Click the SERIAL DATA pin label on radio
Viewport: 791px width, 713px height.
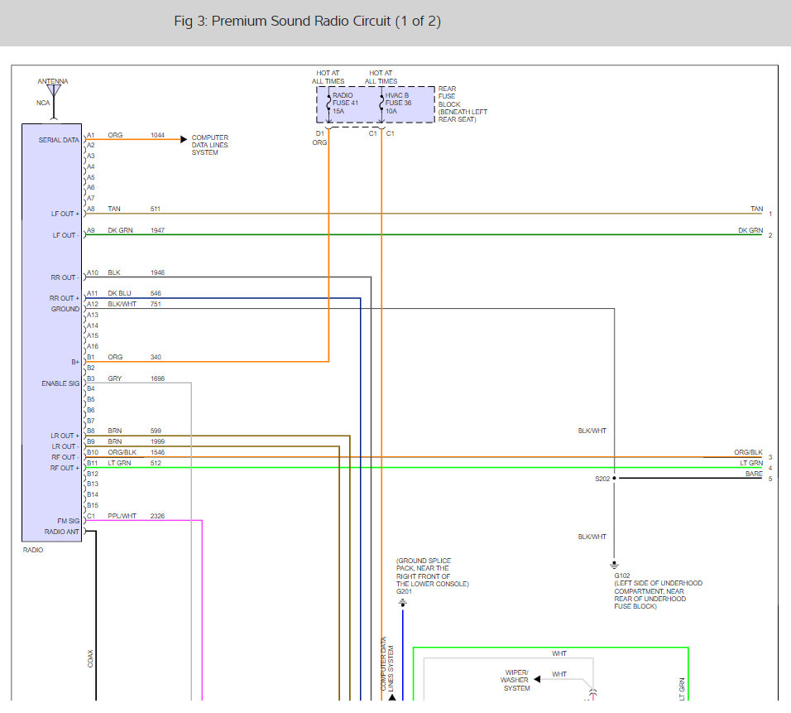point(59,140)
